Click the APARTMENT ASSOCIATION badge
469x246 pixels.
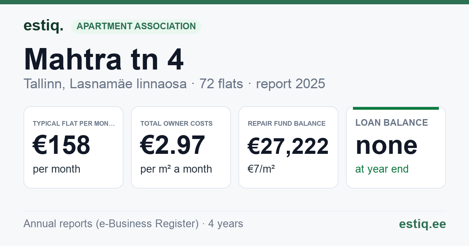pos(136,27)
